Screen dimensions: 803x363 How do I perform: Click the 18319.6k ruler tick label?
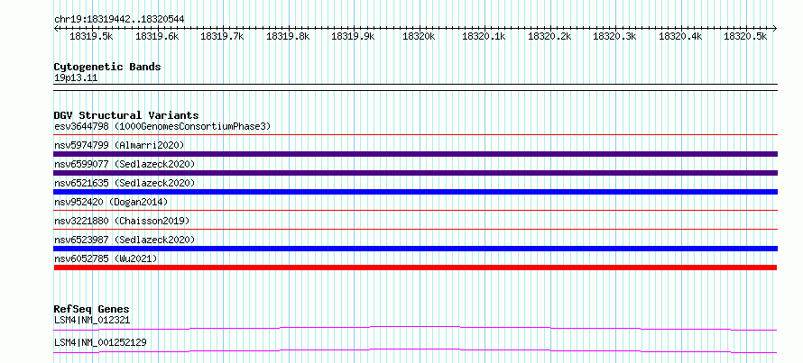157,37
